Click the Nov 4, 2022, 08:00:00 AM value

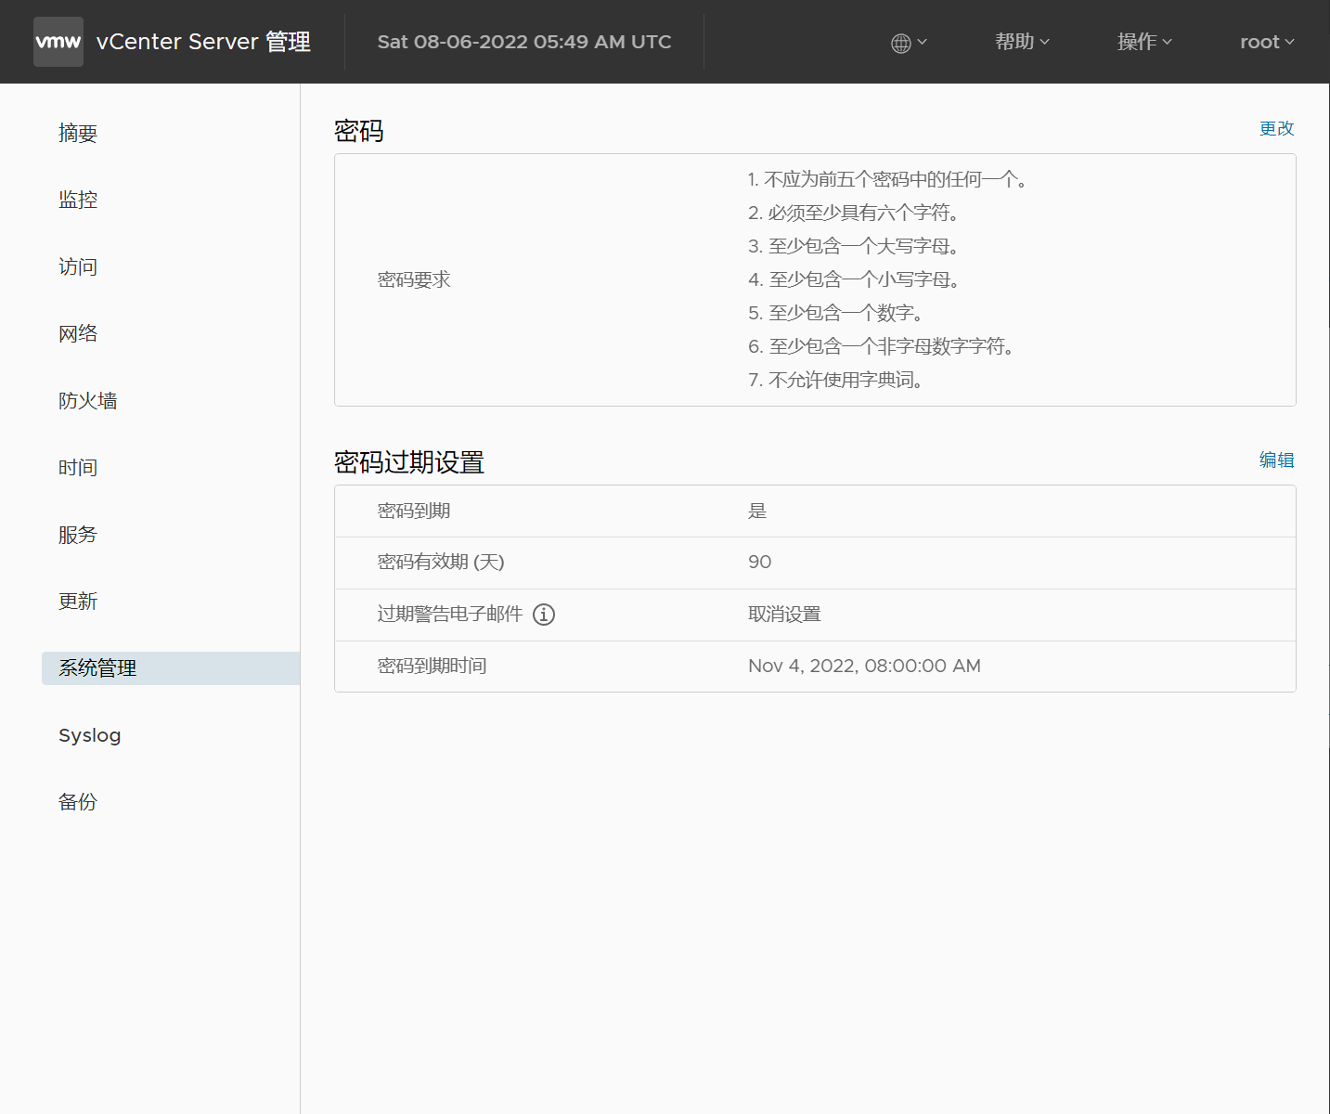[x=864, y=667]
